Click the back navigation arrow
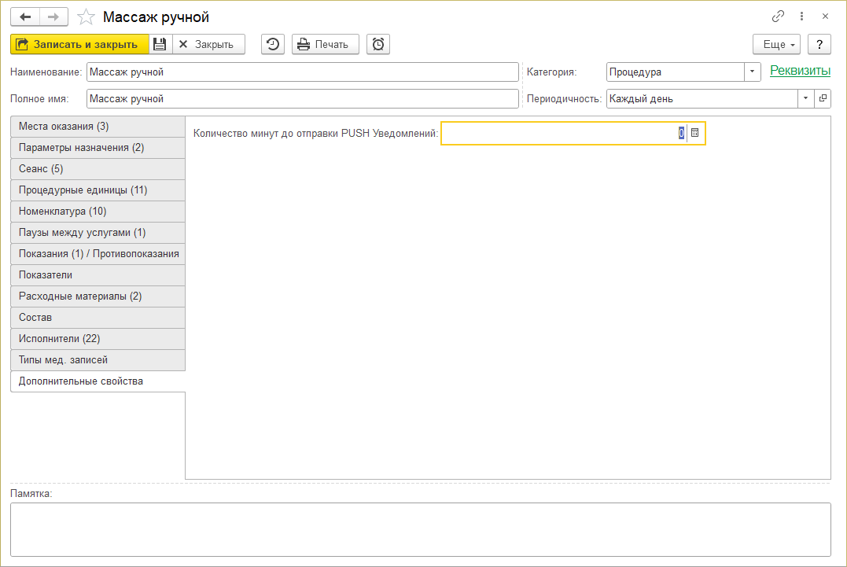Image resolution: width=847 pixels, height=567 pixels. (25, 17)
